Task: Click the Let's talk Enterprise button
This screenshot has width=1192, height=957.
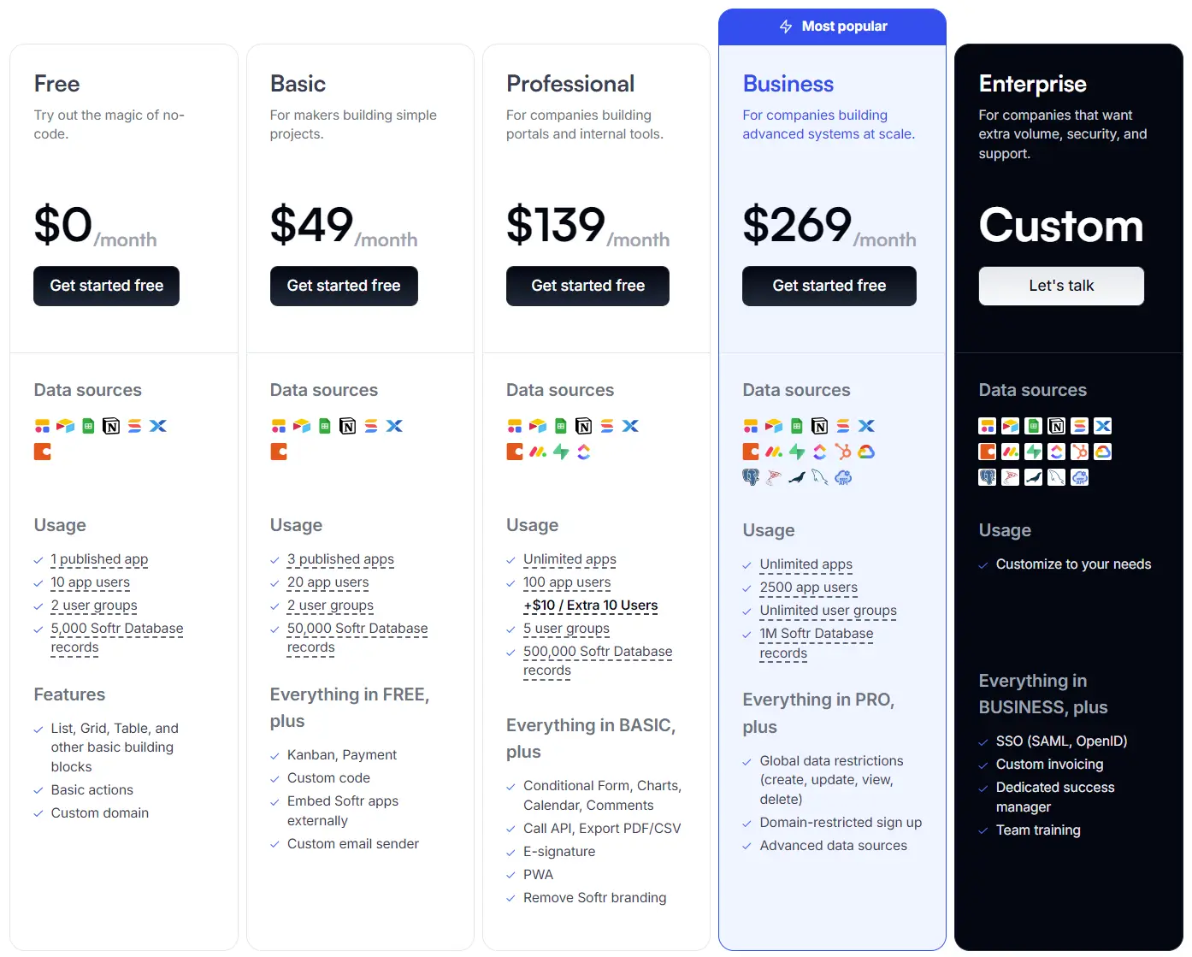Action: click(1061, 286)
